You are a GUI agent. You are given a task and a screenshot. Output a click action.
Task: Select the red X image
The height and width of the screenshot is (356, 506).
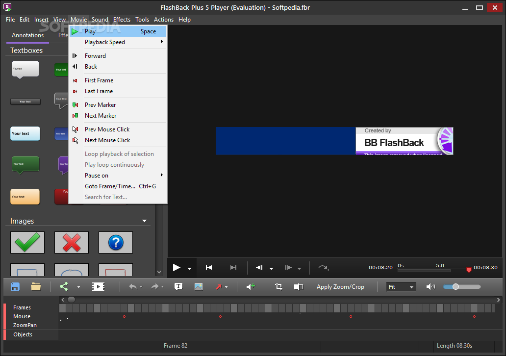click(x=71, y=242)
